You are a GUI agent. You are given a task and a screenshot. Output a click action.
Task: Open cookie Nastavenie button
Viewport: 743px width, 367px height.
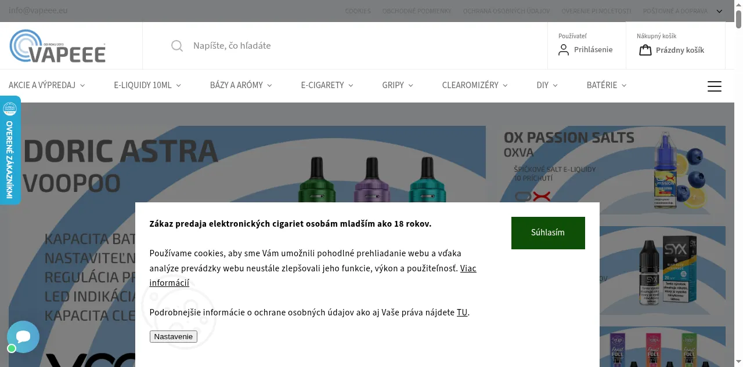pyautogui.click(x=174, y=336)
